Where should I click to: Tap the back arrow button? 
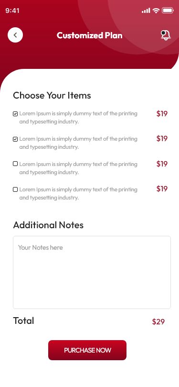(x=15, y=35)
